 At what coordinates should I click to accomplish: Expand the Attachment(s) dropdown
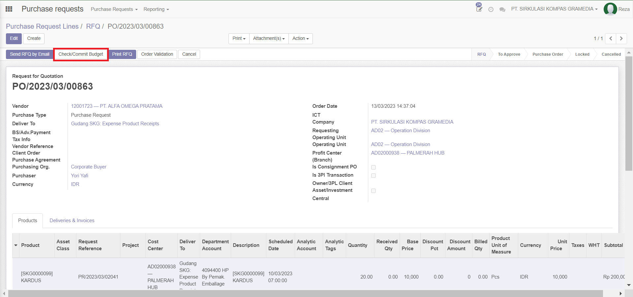(269, 39)
